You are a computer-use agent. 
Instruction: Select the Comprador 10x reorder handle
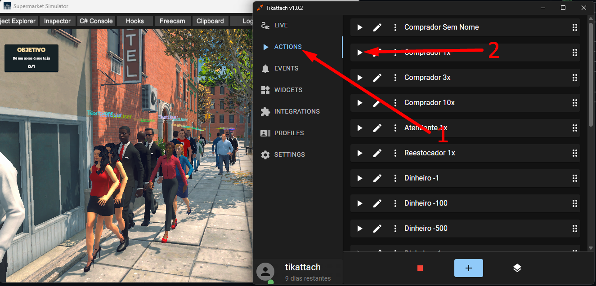coord(574,103)
